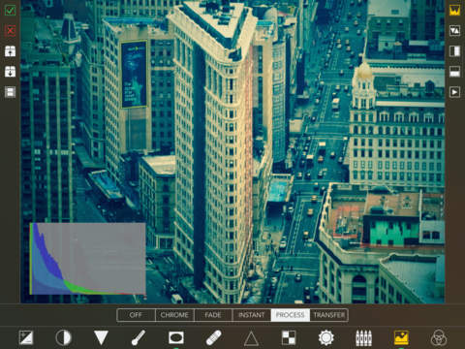Toggle the vertical split compare view
This screenshot has height=349, width=465.
click(x=454, y=51)
